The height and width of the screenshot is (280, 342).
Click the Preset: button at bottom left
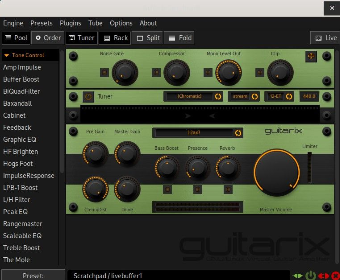[33, 275]
